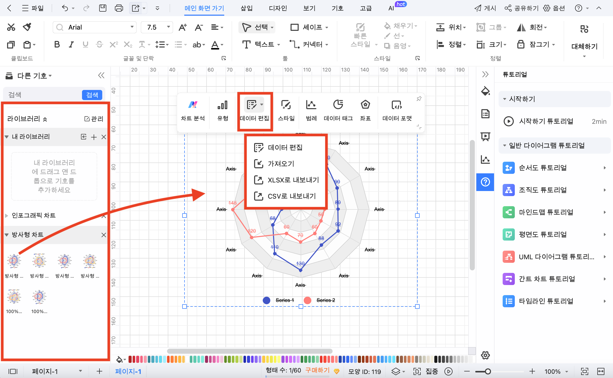Click the 구매하기 purchase link
613x378 pixels.
(x=317, y=370)
